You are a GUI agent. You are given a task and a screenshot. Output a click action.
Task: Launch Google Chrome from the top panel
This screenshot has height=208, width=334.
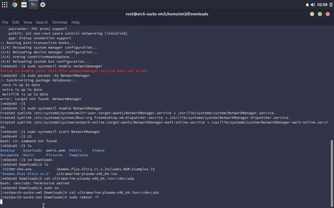15,5
